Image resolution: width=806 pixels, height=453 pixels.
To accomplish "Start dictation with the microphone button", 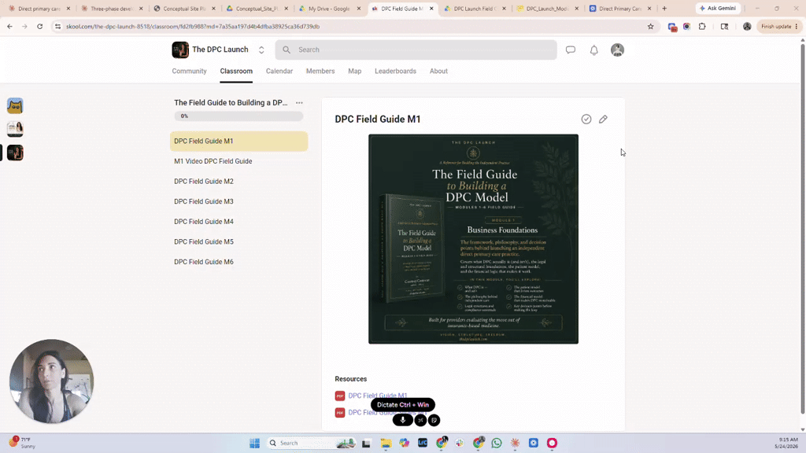I will click(x=403, y=420).
